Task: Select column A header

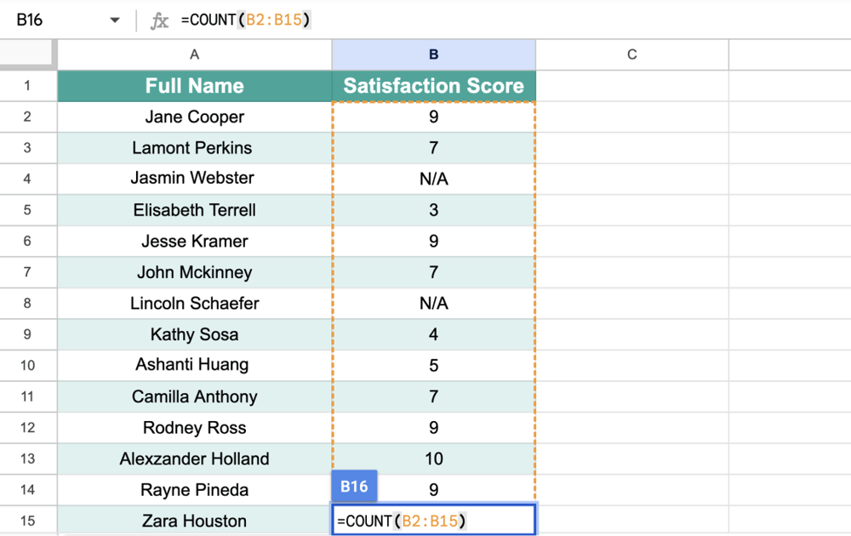Action: coord(194,54)
